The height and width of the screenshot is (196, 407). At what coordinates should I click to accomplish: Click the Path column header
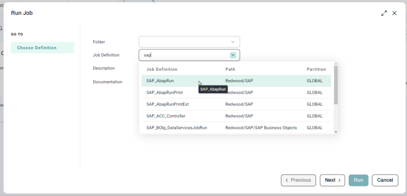pyautogui.click(x=230, y=69)
